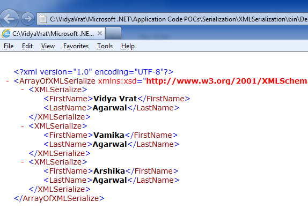308x216 pixels.
Task: Click the FirstName value Arshika
Action: [109, 171]
